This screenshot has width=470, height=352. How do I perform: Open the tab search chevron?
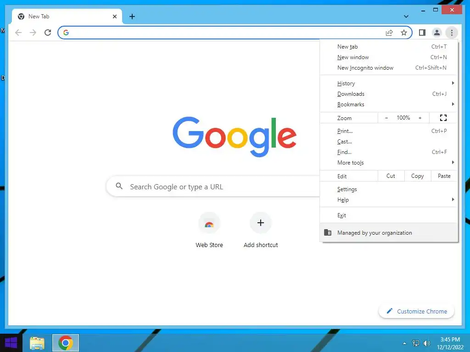406,16
